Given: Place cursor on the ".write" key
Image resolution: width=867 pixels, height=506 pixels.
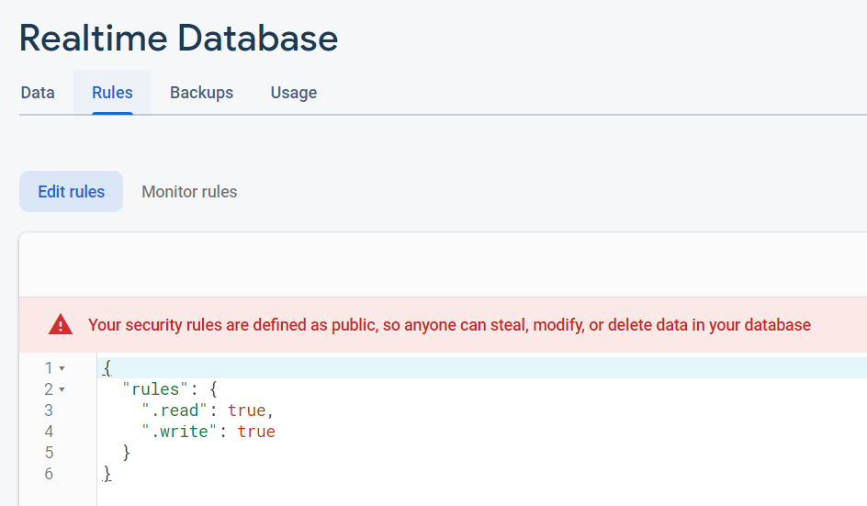Looking at the screenshot, I should tap(185, 432).
